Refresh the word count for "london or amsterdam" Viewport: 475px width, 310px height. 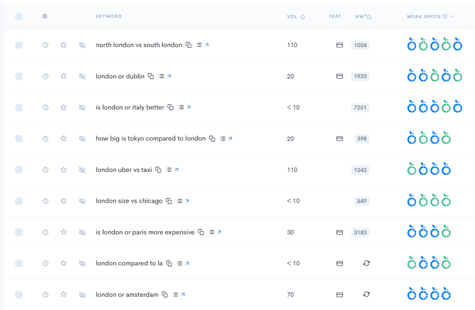pos(366,294)
